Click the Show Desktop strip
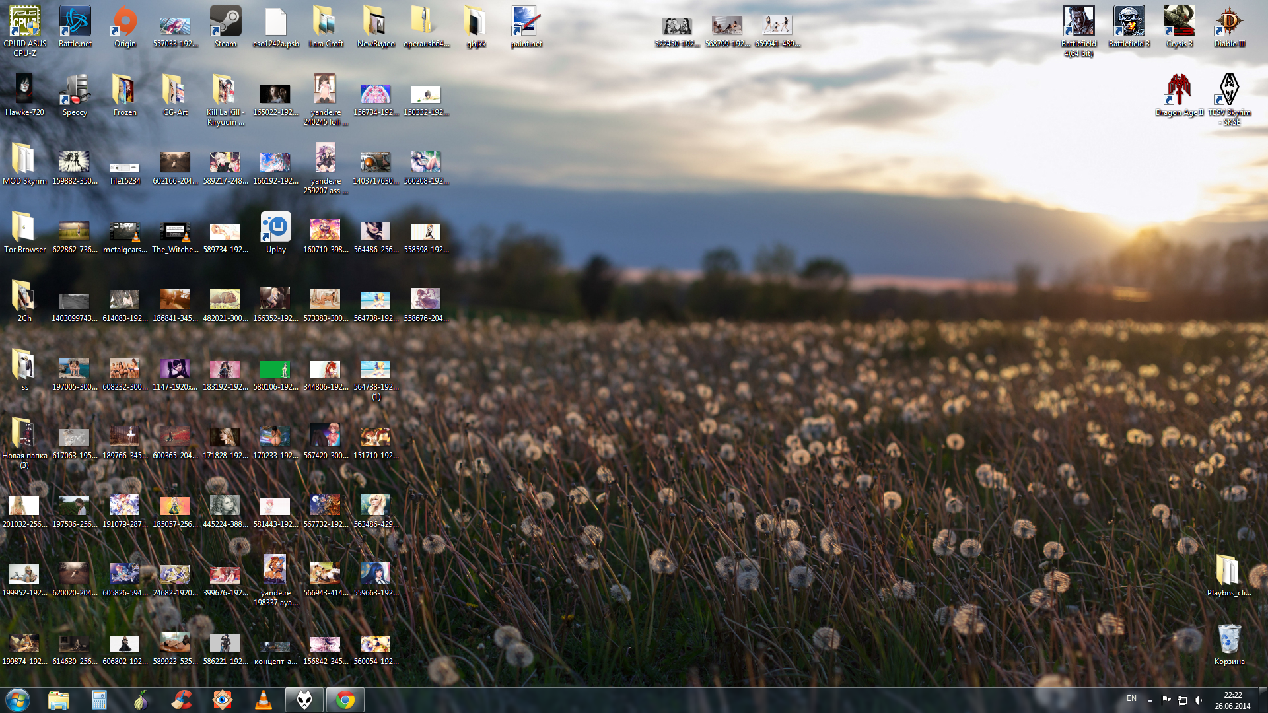 pyautogui.click(x=1263, y=700)
